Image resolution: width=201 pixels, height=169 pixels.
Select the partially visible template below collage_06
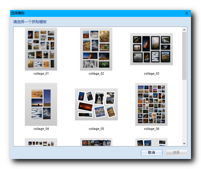click(x=151, y=142)
